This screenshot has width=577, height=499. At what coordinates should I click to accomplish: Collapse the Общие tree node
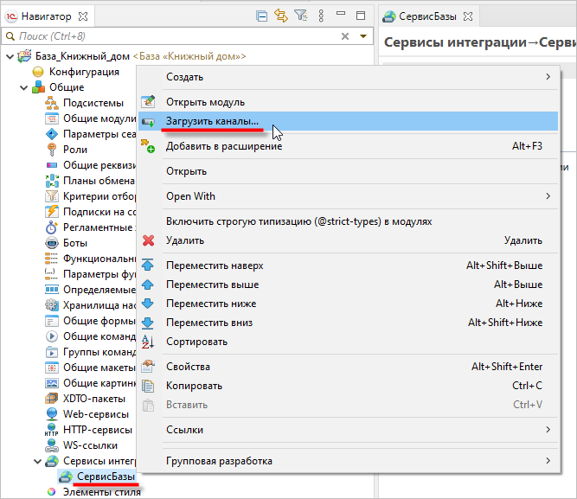[23, 87]
